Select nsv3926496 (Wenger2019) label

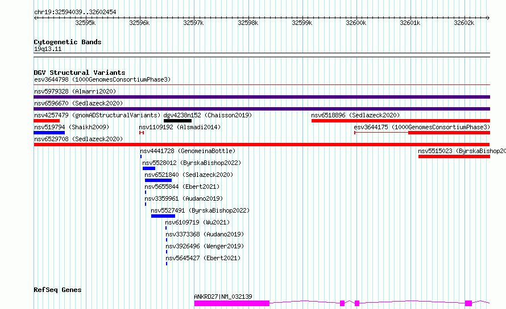click(x=205, y=246)
